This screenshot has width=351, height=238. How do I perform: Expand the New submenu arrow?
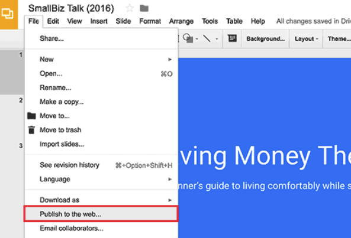tap(170, 60)
